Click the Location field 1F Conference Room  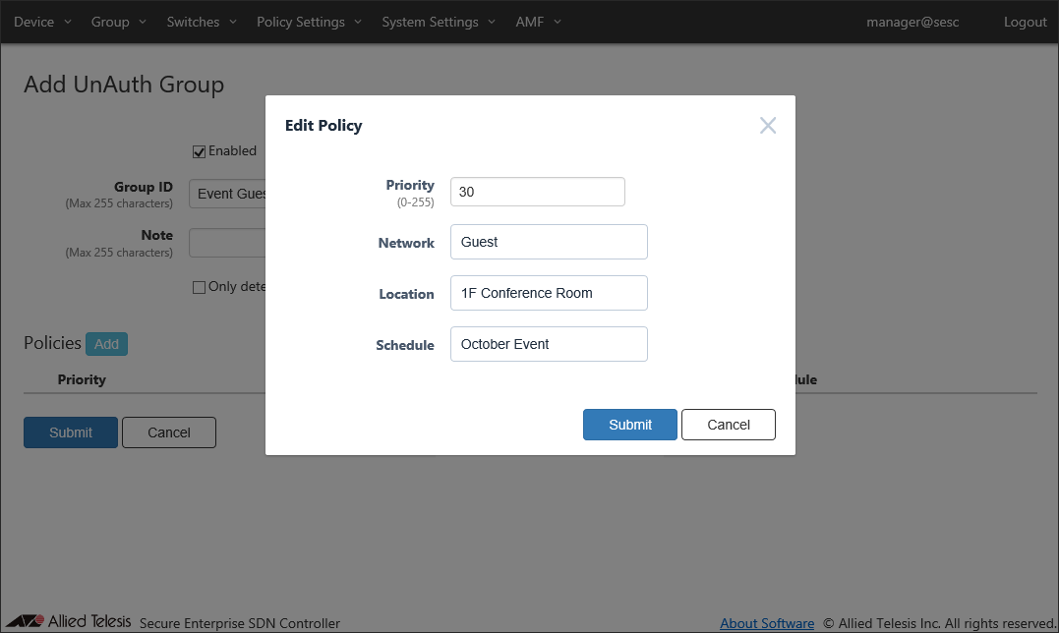pyautogui.click(x=549, y=293)
